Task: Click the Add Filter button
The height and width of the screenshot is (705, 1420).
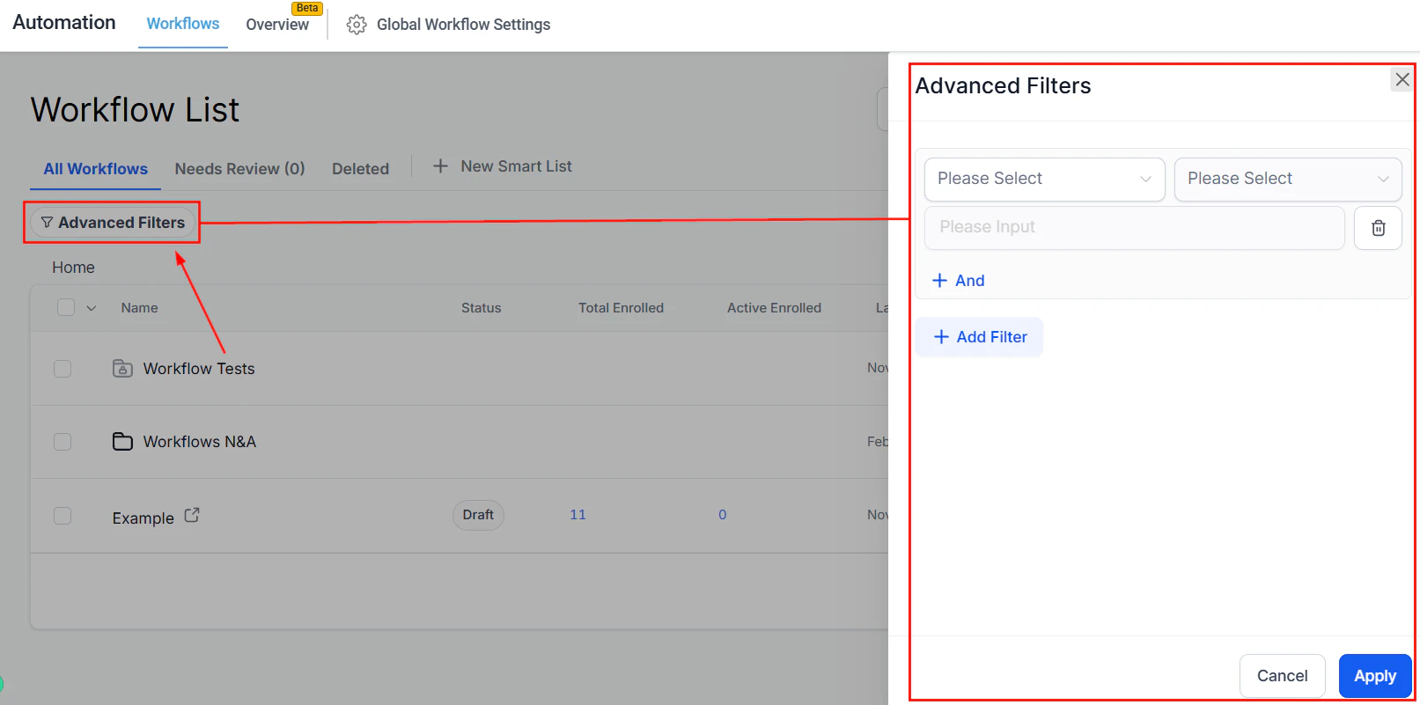Action: coord(979,337)
